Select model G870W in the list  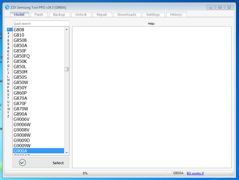(x=38, y=109)
